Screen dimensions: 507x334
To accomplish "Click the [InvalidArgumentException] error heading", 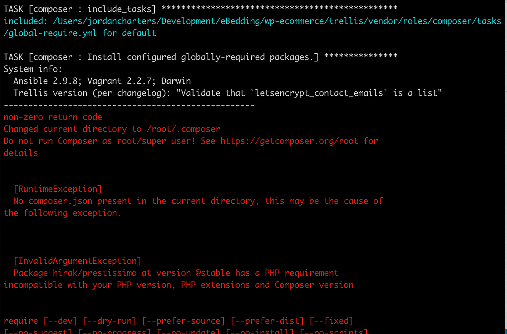I will 77,261.
